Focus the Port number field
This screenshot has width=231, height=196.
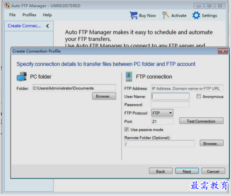162,121
